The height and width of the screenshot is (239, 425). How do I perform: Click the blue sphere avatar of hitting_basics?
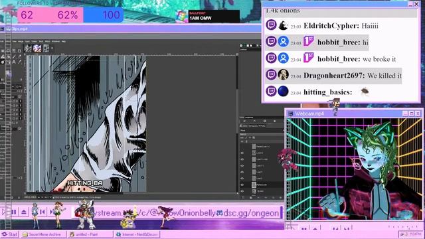(283, 91)
